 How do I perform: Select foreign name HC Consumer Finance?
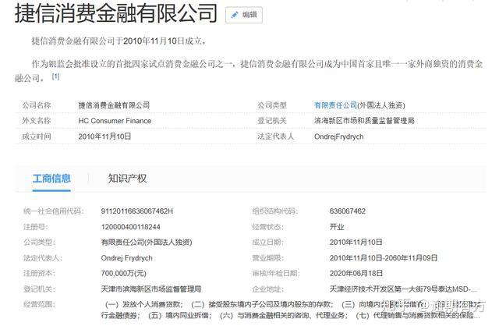[x=115, y=121]
